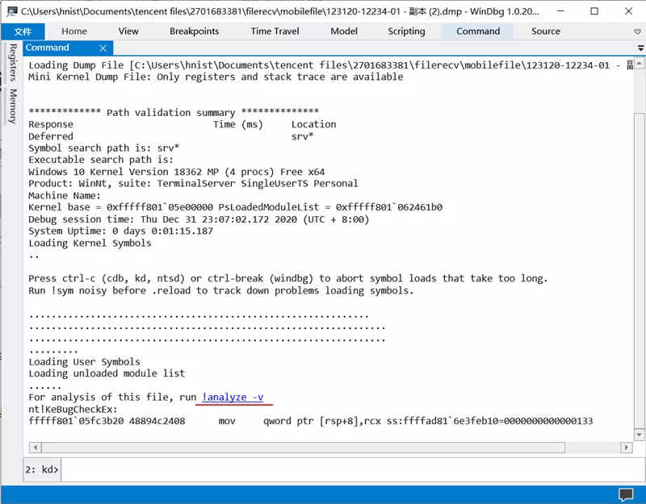Screen dimensions: 646x504
Task: Open the Model ribbon tab
Action: (344, 31)
